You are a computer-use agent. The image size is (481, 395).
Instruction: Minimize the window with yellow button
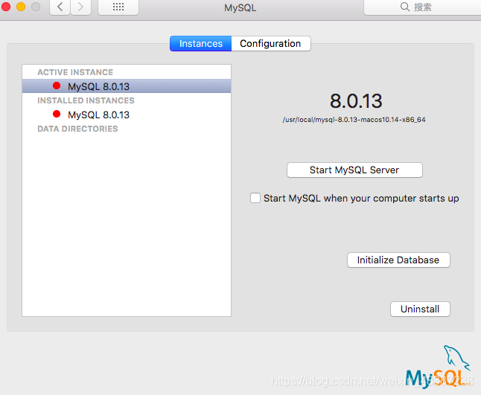coord(21,7)
